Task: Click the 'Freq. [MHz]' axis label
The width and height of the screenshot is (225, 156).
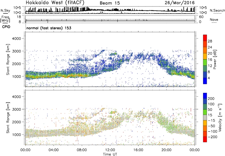Action: pyautogui.click(x=5, y=19)
